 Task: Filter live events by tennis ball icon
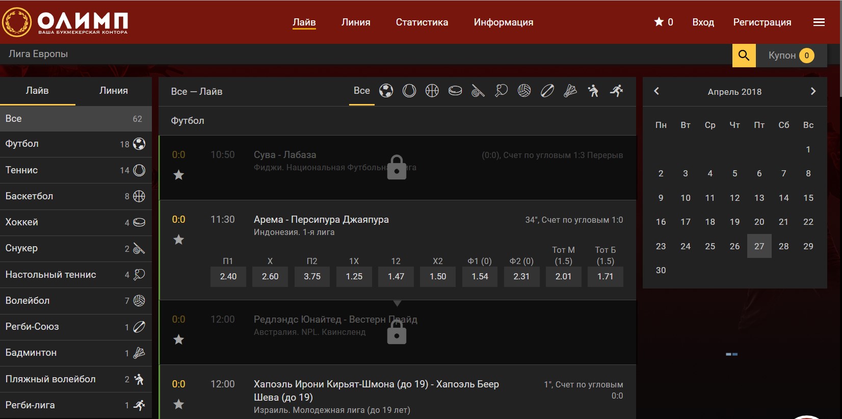pyautogui.click(x=409, y=91)
